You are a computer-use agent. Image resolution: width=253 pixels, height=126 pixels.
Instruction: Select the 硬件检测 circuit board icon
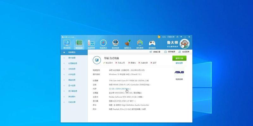[79, 43]
